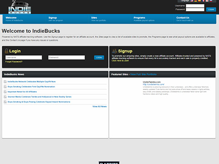
Task: Focus the Password field in Login panel
Action: (67, 57)
